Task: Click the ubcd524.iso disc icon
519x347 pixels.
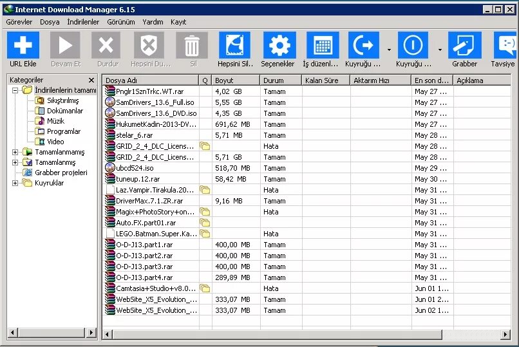Action: pyautogui.click(x=110, y=168)
